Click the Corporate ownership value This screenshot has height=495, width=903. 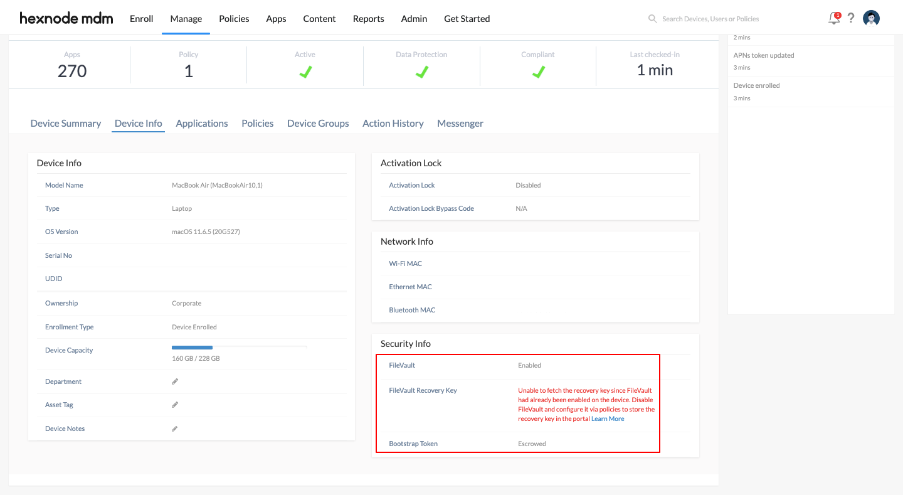pyautogui.click(x=187, y=303)
